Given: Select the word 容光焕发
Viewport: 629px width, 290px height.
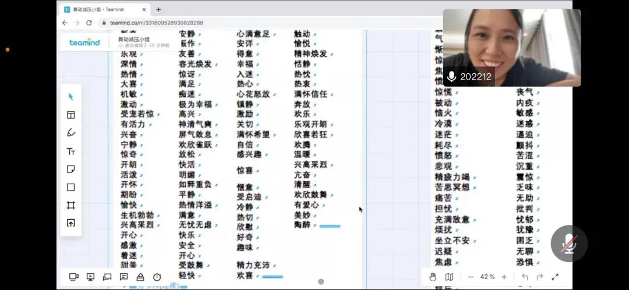Looking at the screenshot, I should [x=195, y=64].
